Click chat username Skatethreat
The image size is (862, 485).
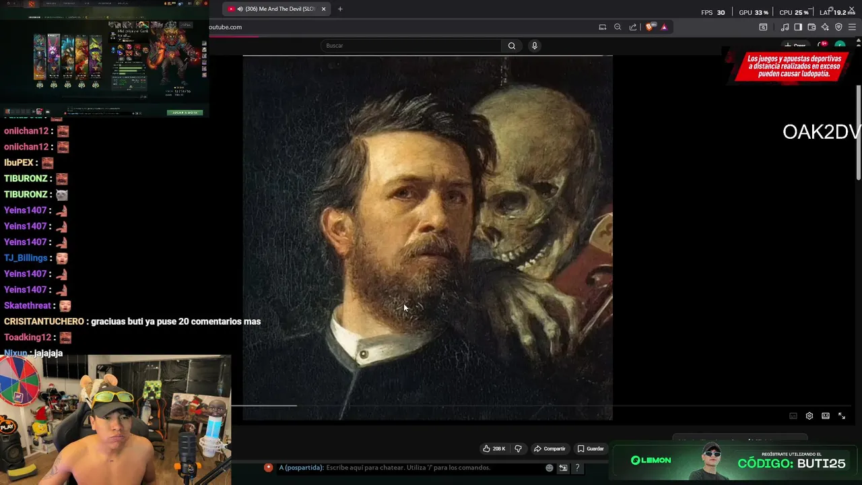pos(28,306)
